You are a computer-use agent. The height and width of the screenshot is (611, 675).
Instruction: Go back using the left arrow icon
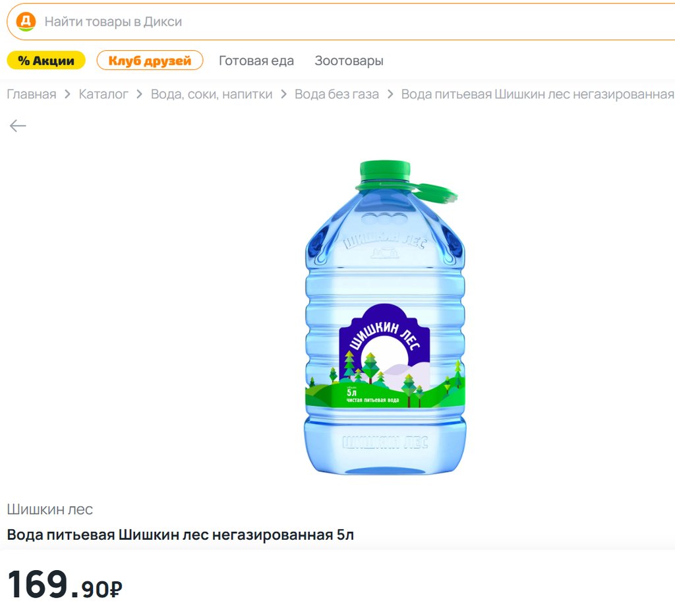pos(18,126)
